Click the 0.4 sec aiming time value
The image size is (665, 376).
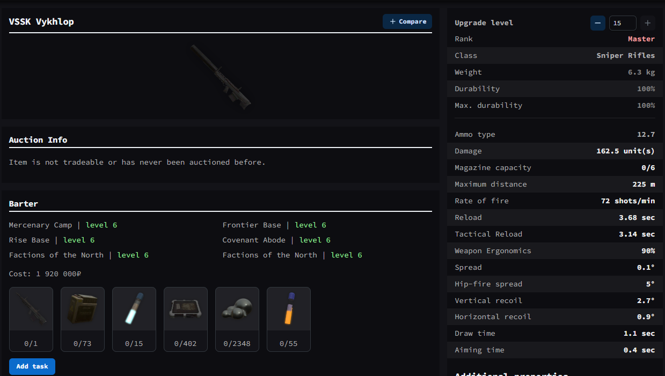pyautogui.click(x=639, y=350)
